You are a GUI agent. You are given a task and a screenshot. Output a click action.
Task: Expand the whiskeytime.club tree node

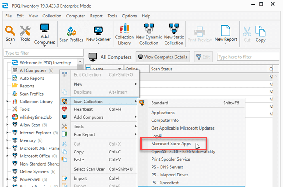(7, 117)
